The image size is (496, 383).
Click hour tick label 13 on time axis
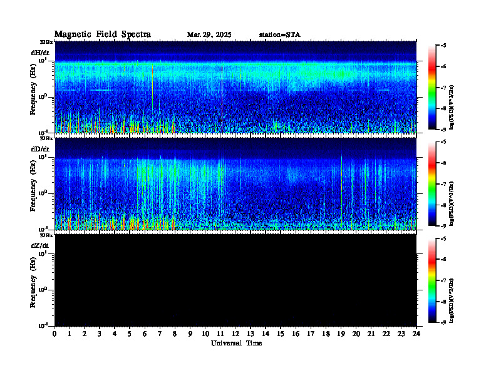[x=251, y=334]
